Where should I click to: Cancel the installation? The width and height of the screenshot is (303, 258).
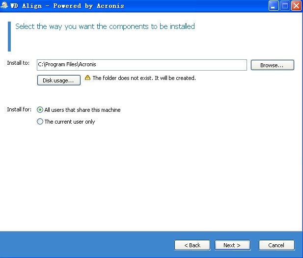276,245
